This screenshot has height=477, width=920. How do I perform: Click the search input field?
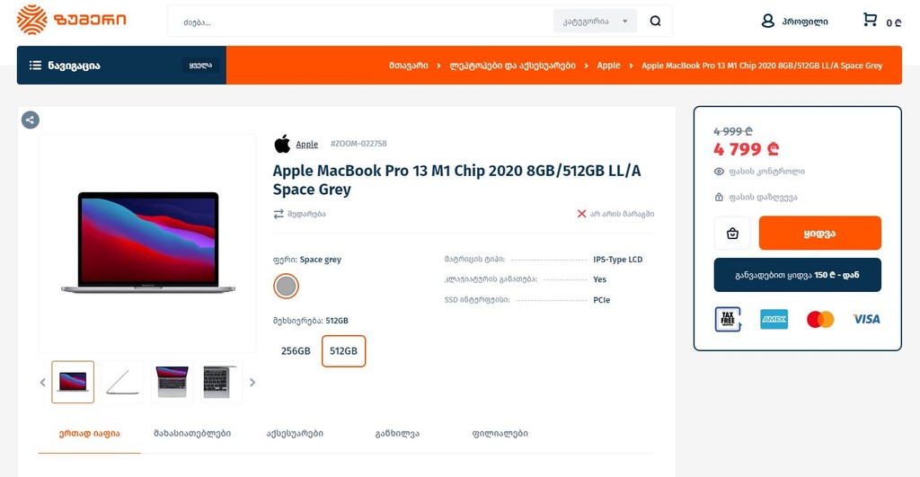click(x=359, y=22)
